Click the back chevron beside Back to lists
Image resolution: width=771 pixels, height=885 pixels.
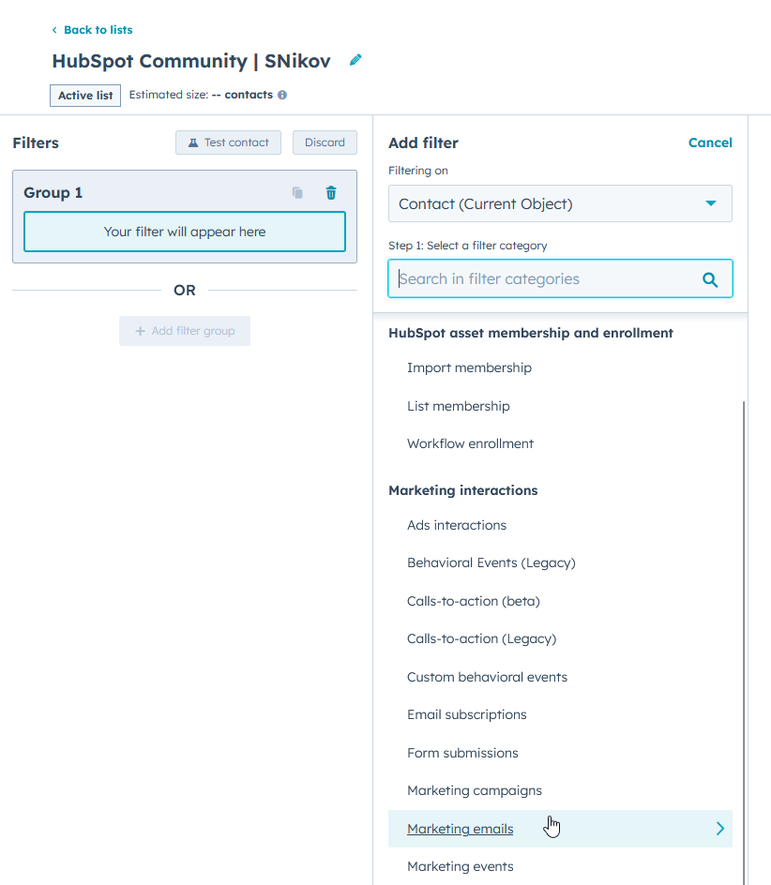click(54, 30)
